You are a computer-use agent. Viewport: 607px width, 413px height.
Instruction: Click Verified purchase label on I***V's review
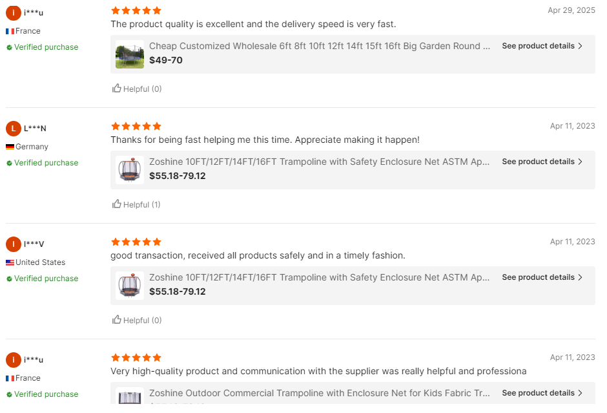[x=42, y=278]
